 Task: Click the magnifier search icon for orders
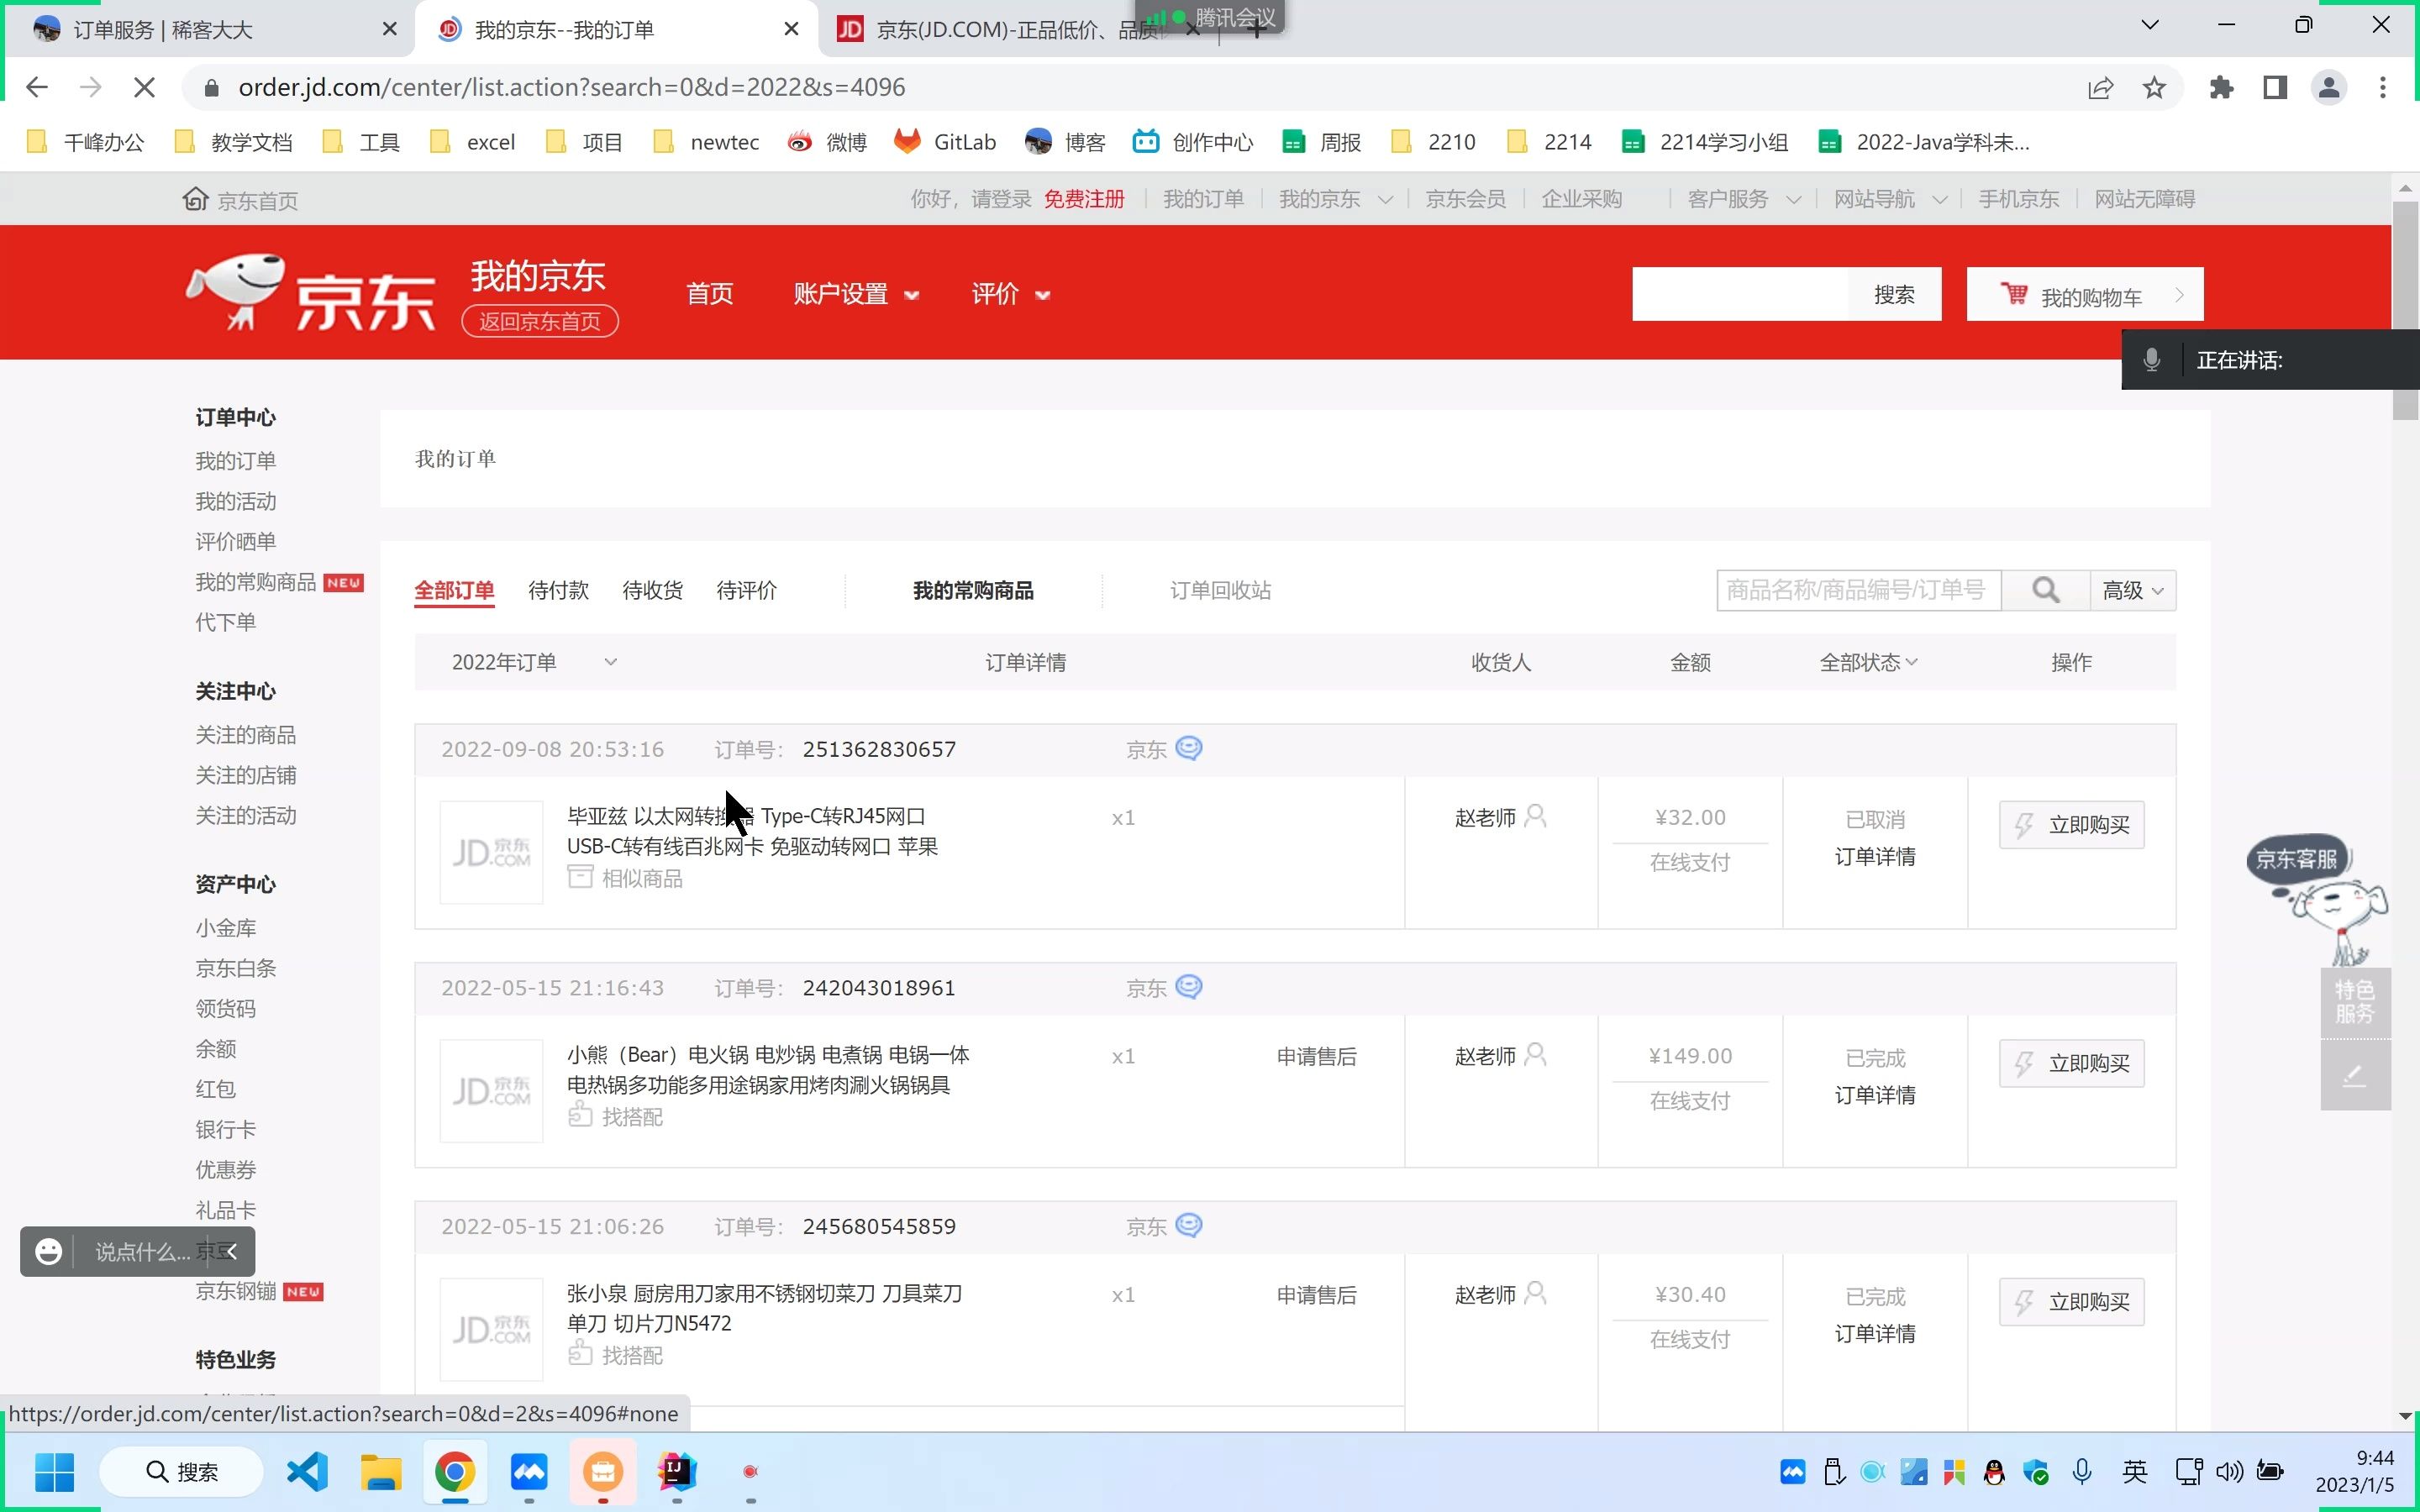coord(2045,590)
